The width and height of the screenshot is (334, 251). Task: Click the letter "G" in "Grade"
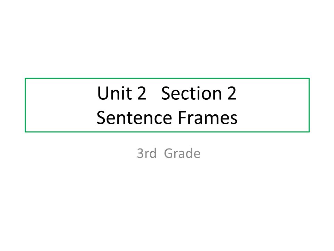[x=168, y=153]
